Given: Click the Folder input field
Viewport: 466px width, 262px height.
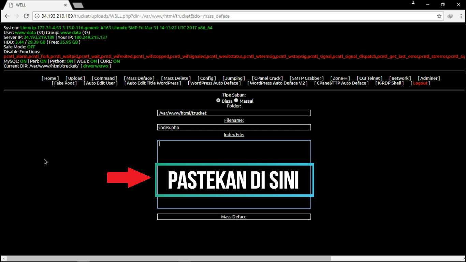Looking at the screenshot, I should tap(234, 113).
